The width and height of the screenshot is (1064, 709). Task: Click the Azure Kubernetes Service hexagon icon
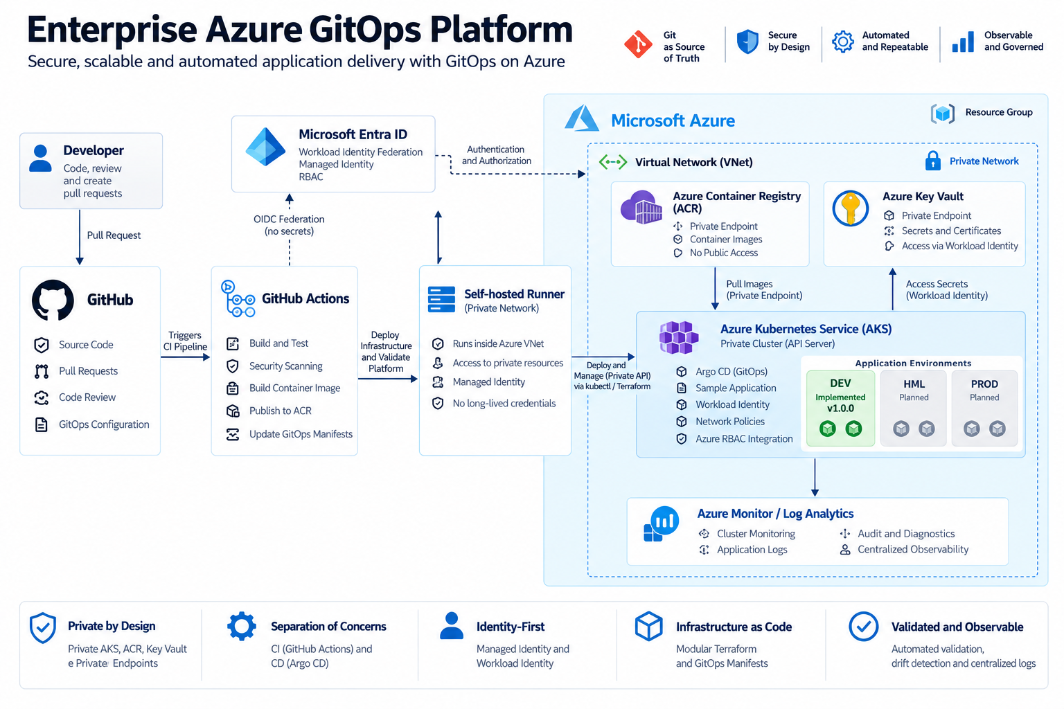point(678,337)
